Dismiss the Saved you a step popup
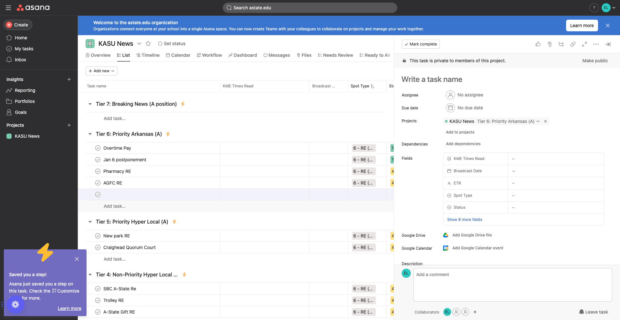This screenshot has height=320, width=620. (77, 259)
